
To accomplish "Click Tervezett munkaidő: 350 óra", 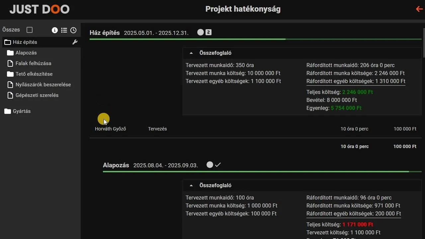I will 220,65.
